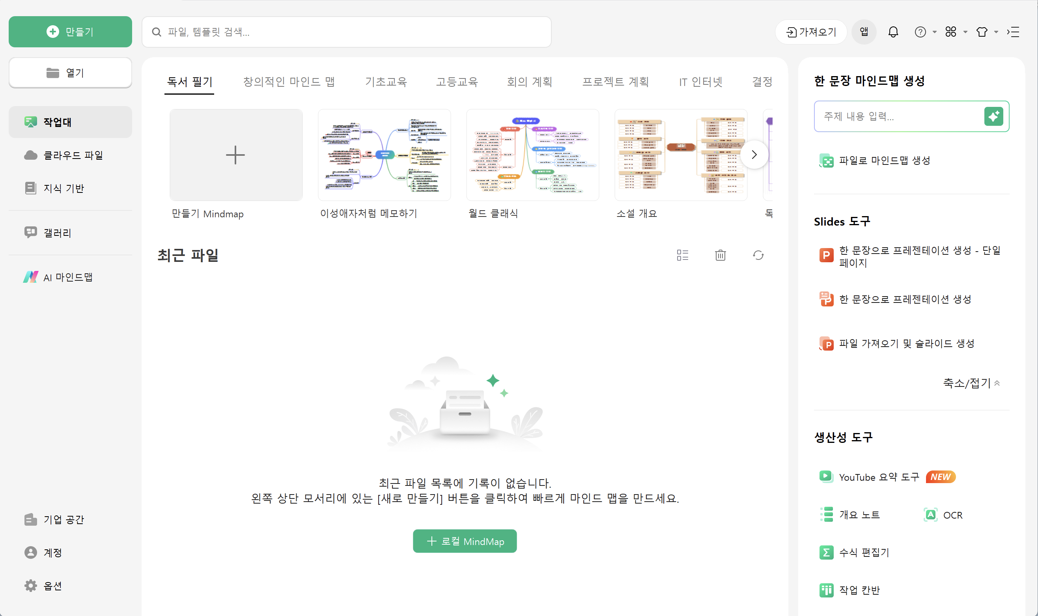Viewport: 1038px width, 616px height.
Task: Toggle the 앱 button in header
Action: [x=864, y=32]
